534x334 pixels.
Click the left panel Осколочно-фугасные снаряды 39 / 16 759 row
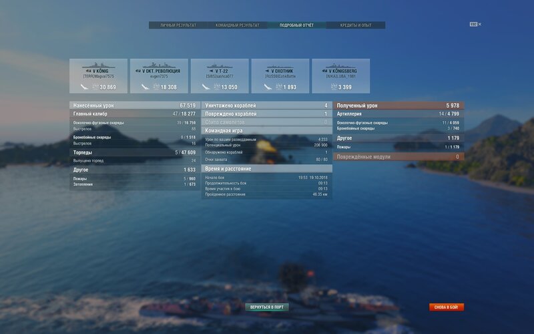pyautogui.click(x=135, y=123)
